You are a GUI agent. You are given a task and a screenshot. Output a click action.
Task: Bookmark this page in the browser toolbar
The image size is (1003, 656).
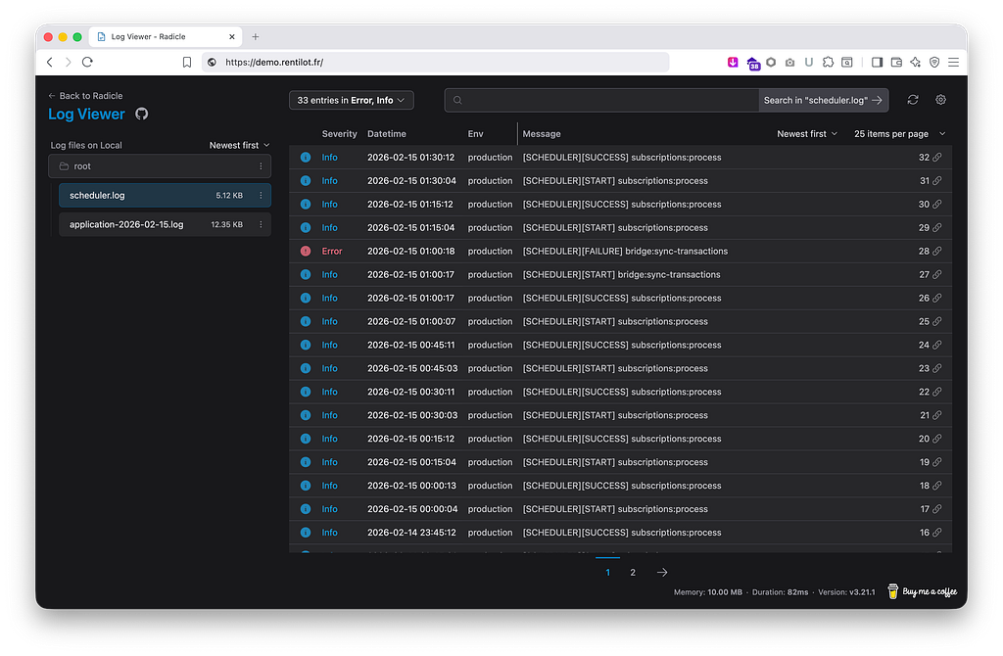tap(187, 62)
